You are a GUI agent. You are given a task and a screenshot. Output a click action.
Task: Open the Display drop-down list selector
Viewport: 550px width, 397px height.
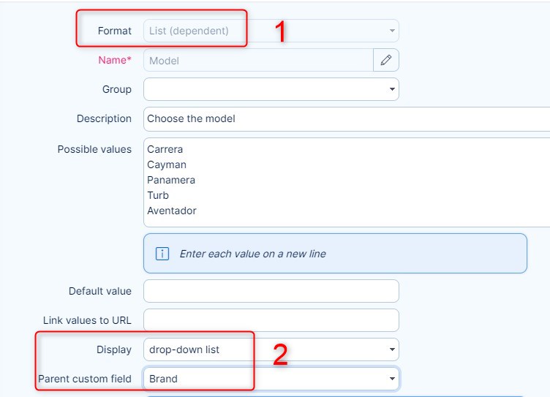[271, 349]
